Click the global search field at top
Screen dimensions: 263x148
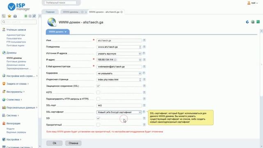click(60, 3)
